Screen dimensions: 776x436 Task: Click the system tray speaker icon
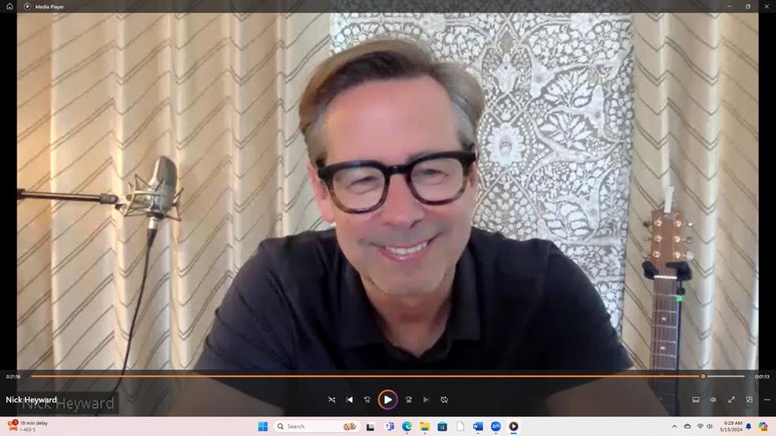[710, 426]
